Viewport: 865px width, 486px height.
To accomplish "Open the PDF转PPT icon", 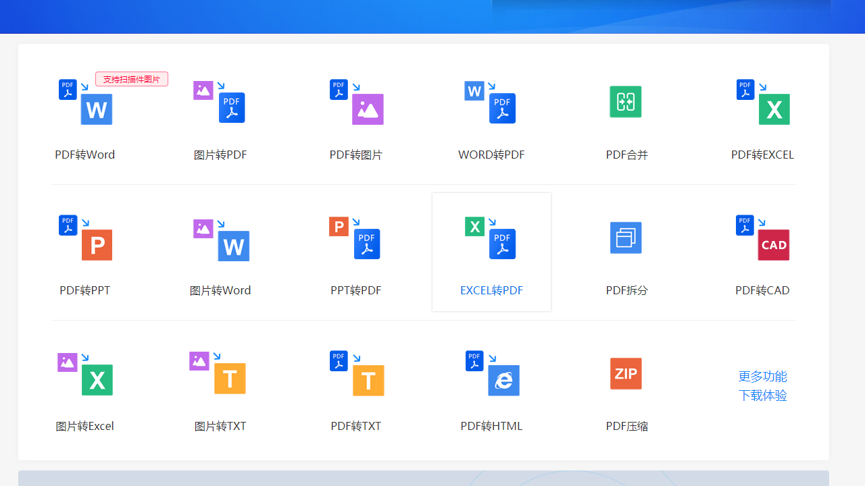I will pyautogui.click(x=85, y=238).
